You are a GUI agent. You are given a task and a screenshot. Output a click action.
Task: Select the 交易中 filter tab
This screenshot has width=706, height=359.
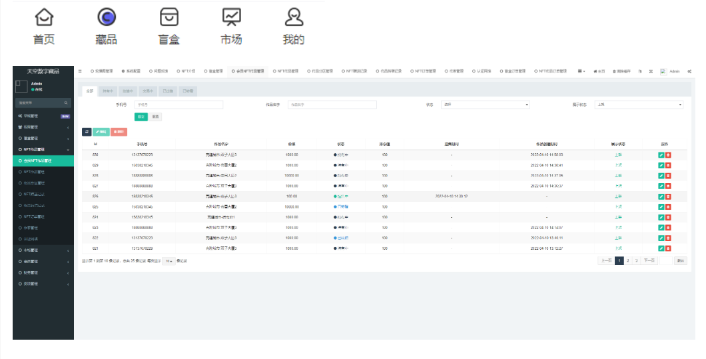click(148, 91)
